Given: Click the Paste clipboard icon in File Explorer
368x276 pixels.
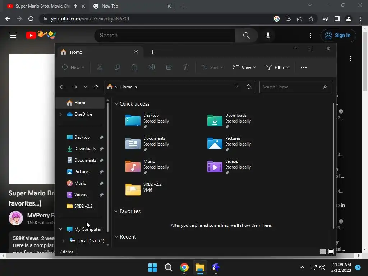Looking at the screenshot, I should (134, 67).
